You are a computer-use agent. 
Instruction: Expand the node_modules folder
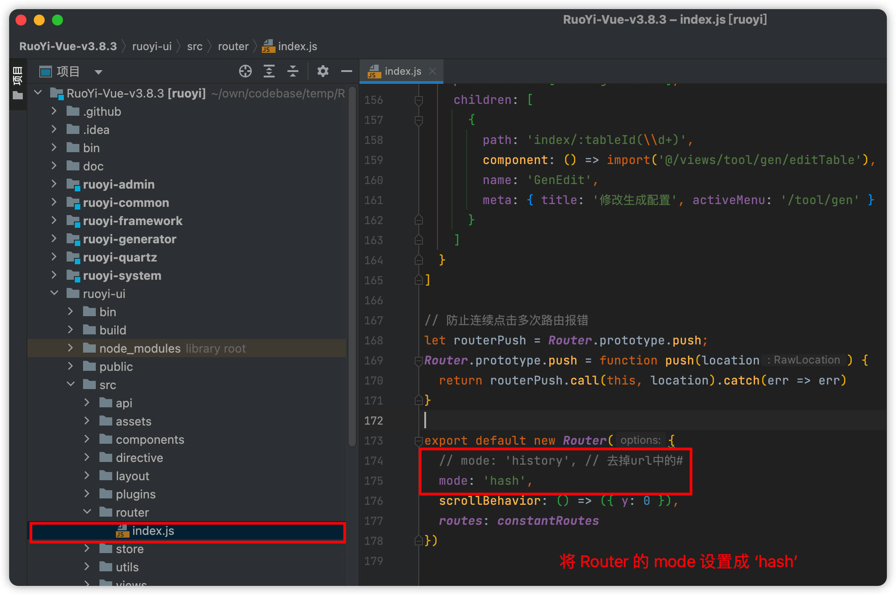pyautogui.click(x=70, y=348)
